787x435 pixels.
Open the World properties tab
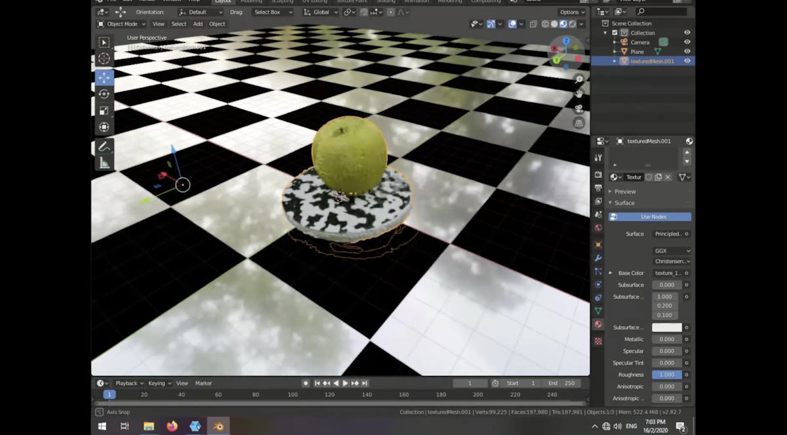(x=598, y=228)
